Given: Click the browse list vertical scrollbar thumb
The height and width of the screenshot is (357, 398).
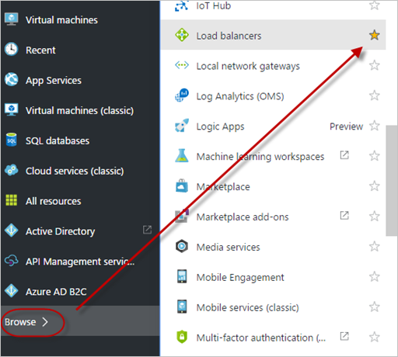Looking at the screenshot, I should point(392,181).
